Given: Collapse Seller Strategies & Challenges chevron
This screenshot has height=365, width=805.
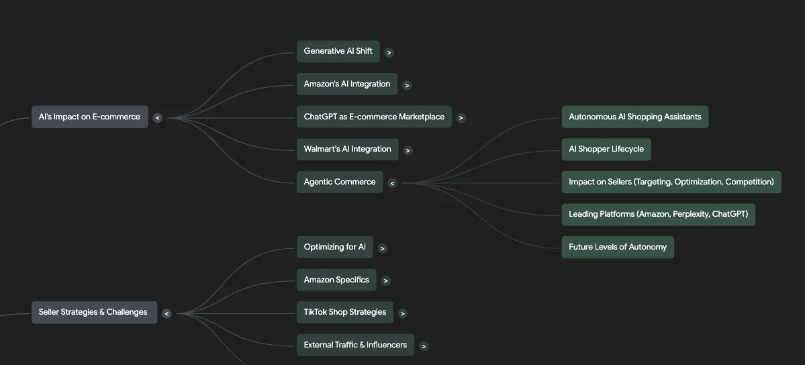Looking at the screenshot, I should [167, 313].
